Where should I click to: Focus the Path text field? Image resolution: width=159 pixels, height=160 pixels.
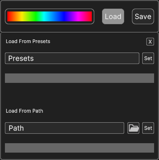click(x=64, y=128)
